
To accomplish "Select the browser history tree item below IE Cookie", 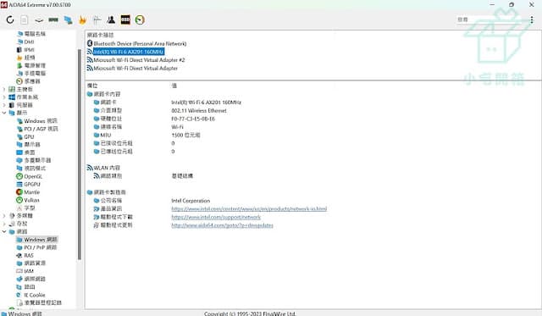I will pyautogui.click(x=39, y=302).
